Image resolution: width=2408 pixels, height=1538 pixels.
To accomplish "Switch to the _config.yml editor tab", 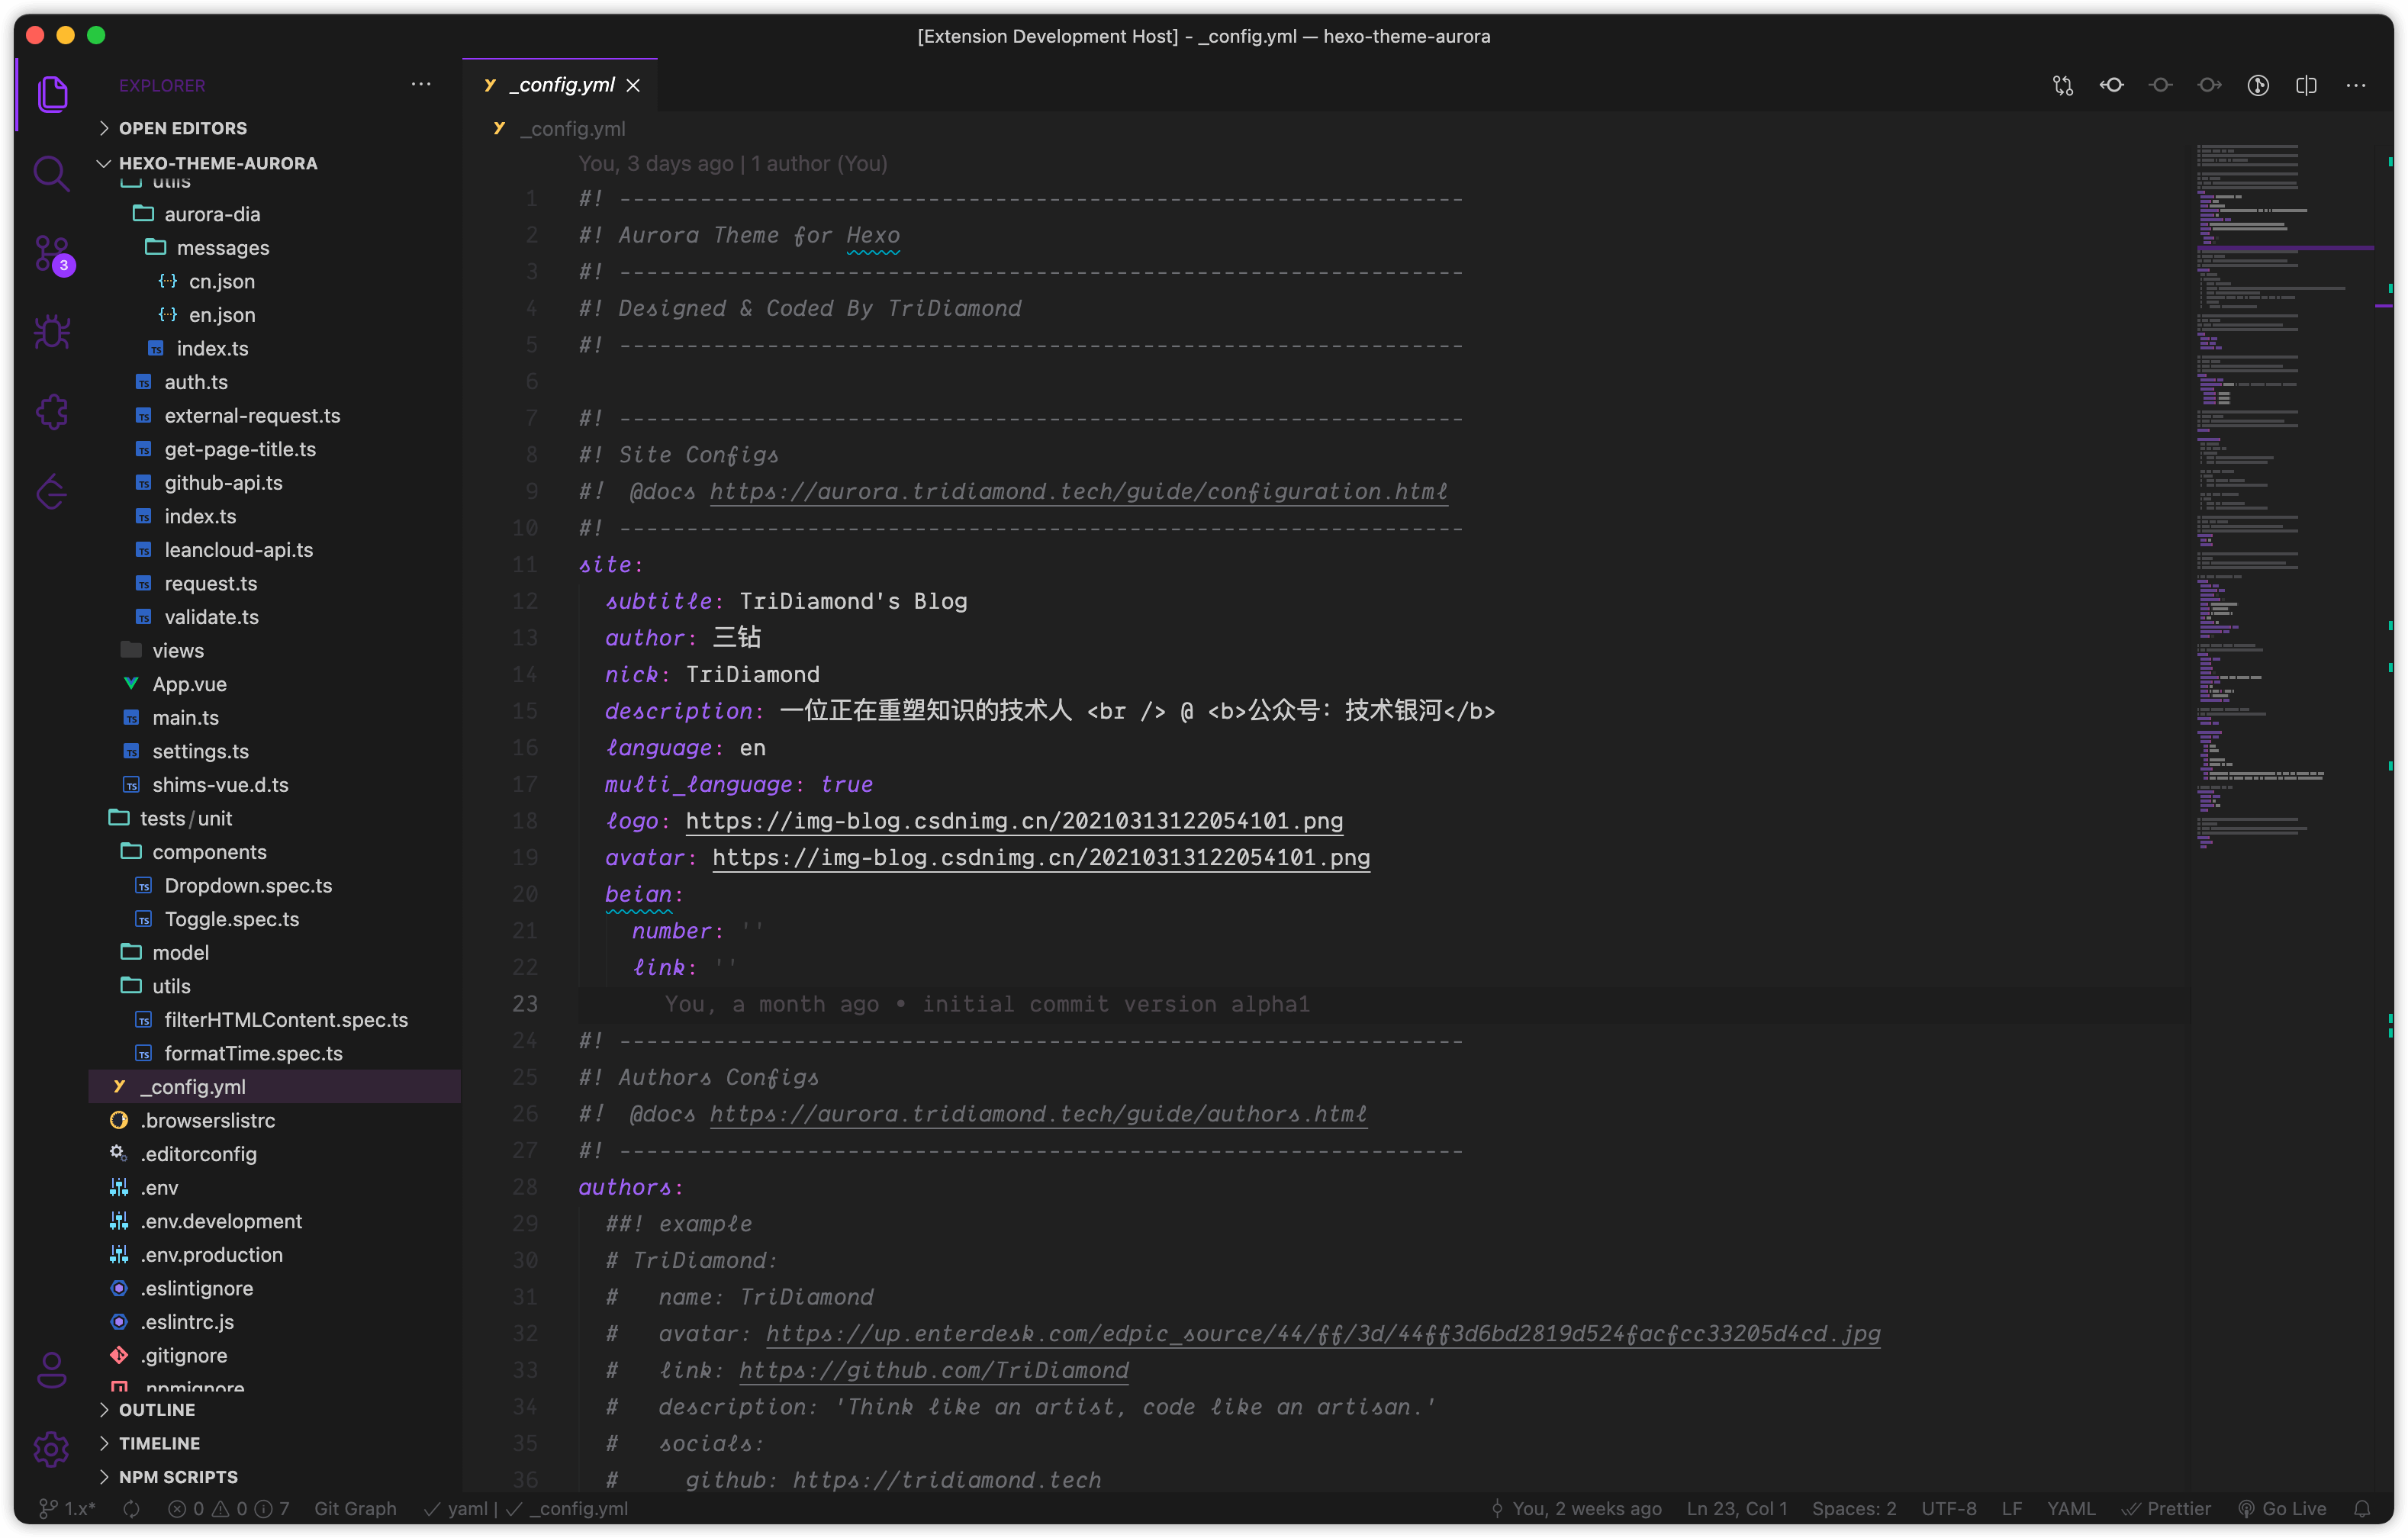I will coord(560,85).
